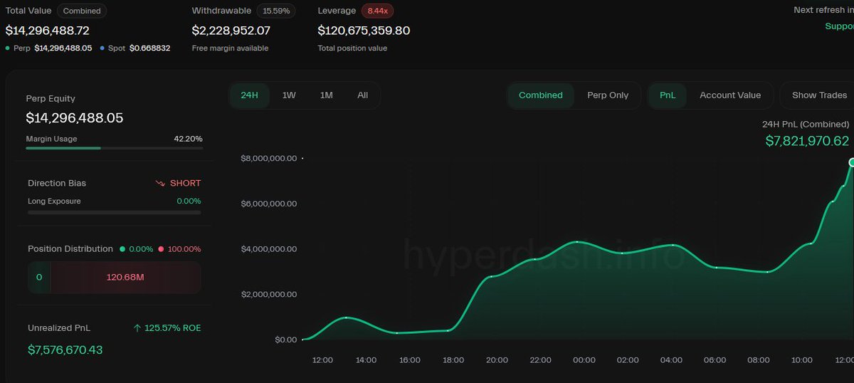Screen dimensions: 854x383
Task: Click the Withdrawable amount $2,228,952.07
Action: coord(231,31)
